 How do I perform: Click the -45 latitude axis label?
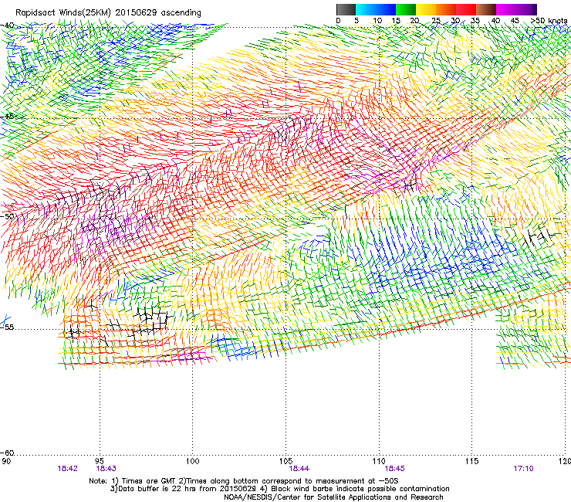click(7, 117)
